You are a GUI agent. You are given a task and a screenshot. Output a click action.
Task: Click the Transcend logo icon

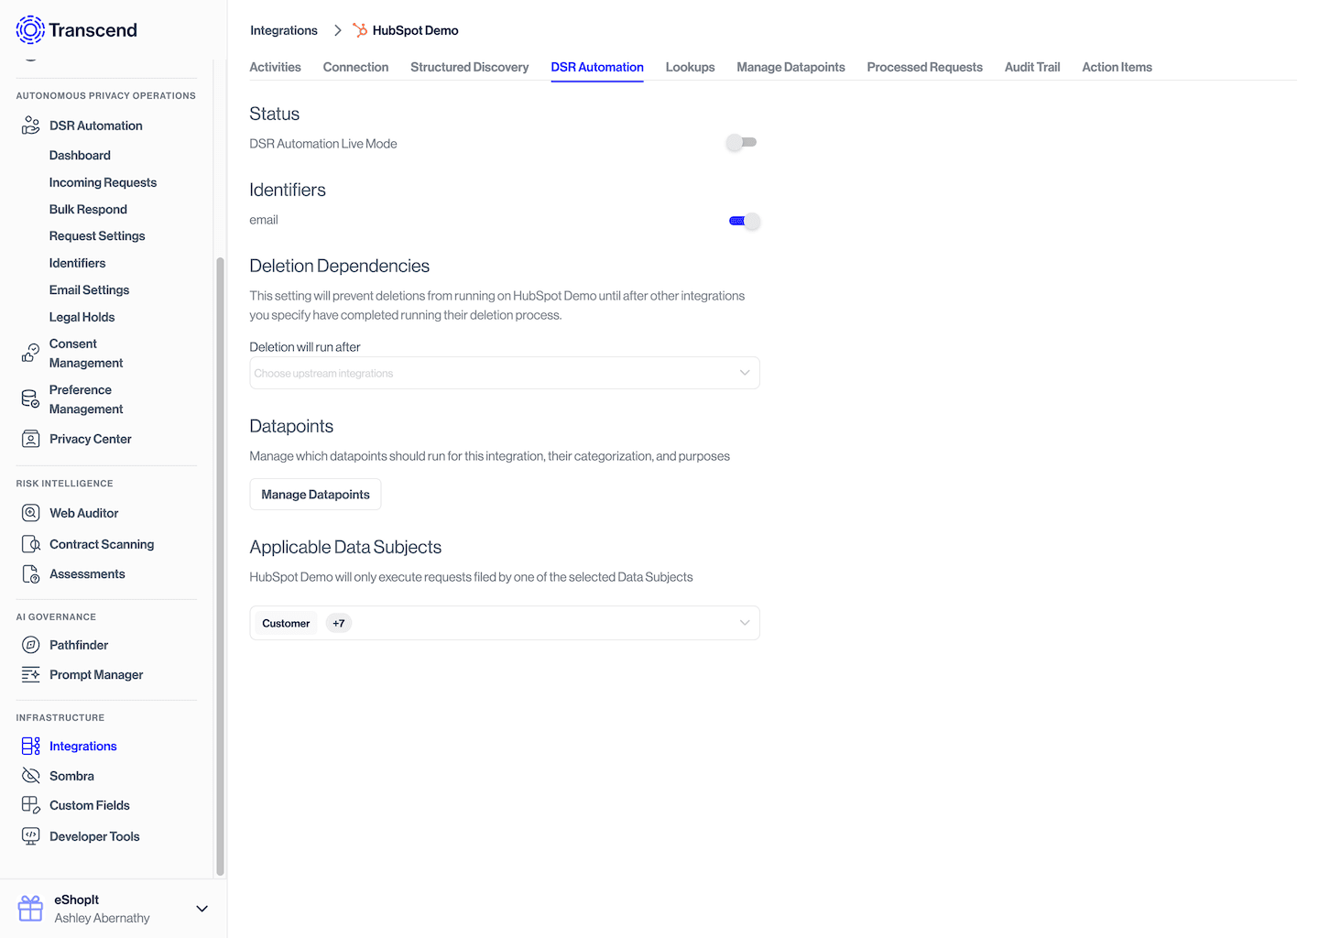coord(29,29)
